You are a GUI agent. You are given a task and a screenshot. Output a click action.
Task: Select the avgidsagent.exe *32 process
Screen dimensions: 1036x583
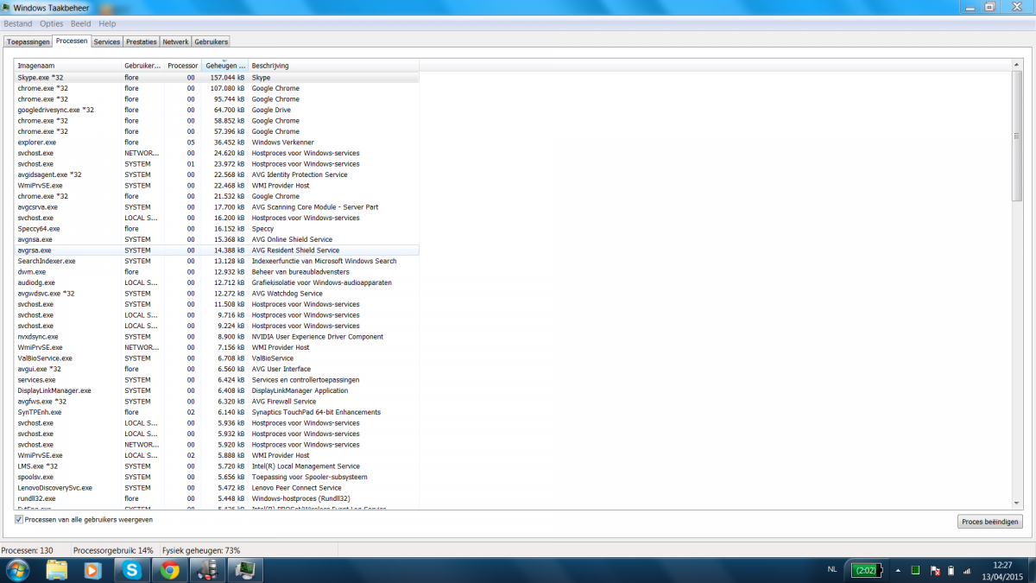(217, 174)
